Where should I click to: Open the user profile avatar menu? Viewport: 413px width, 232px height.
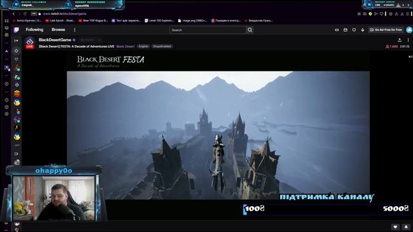pyautogui.click(x=409, y=30)
